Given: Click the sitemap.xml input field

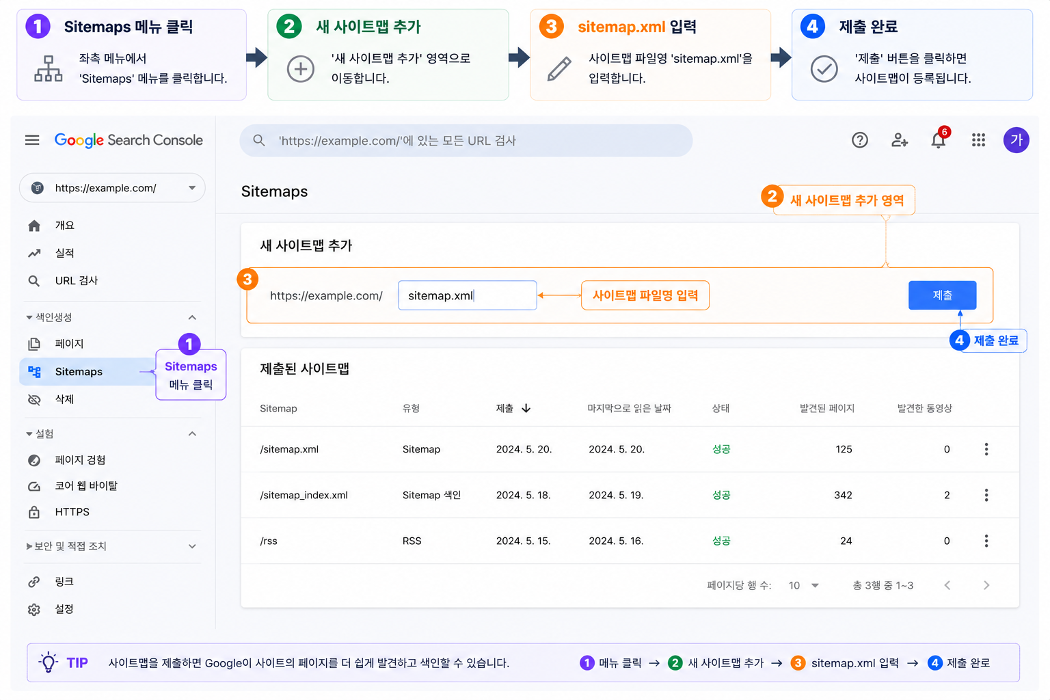Looking at the screenshot, I should click(x=468, y=295).
